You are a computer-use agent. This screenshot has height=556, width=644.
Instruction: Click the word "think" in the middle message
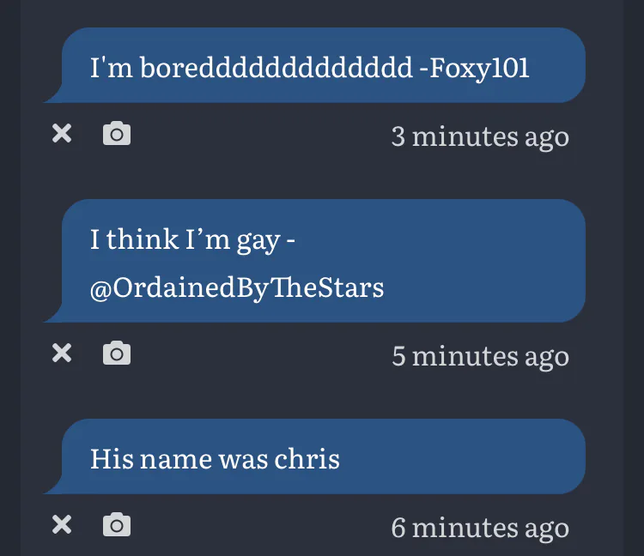coord(142,239)
